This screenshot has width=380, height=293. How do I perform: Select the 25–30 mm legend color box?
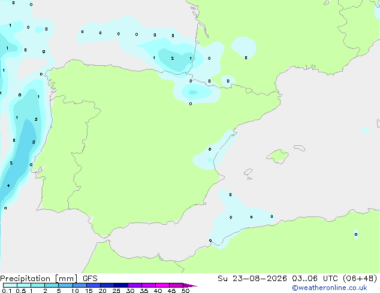point(121,285)
